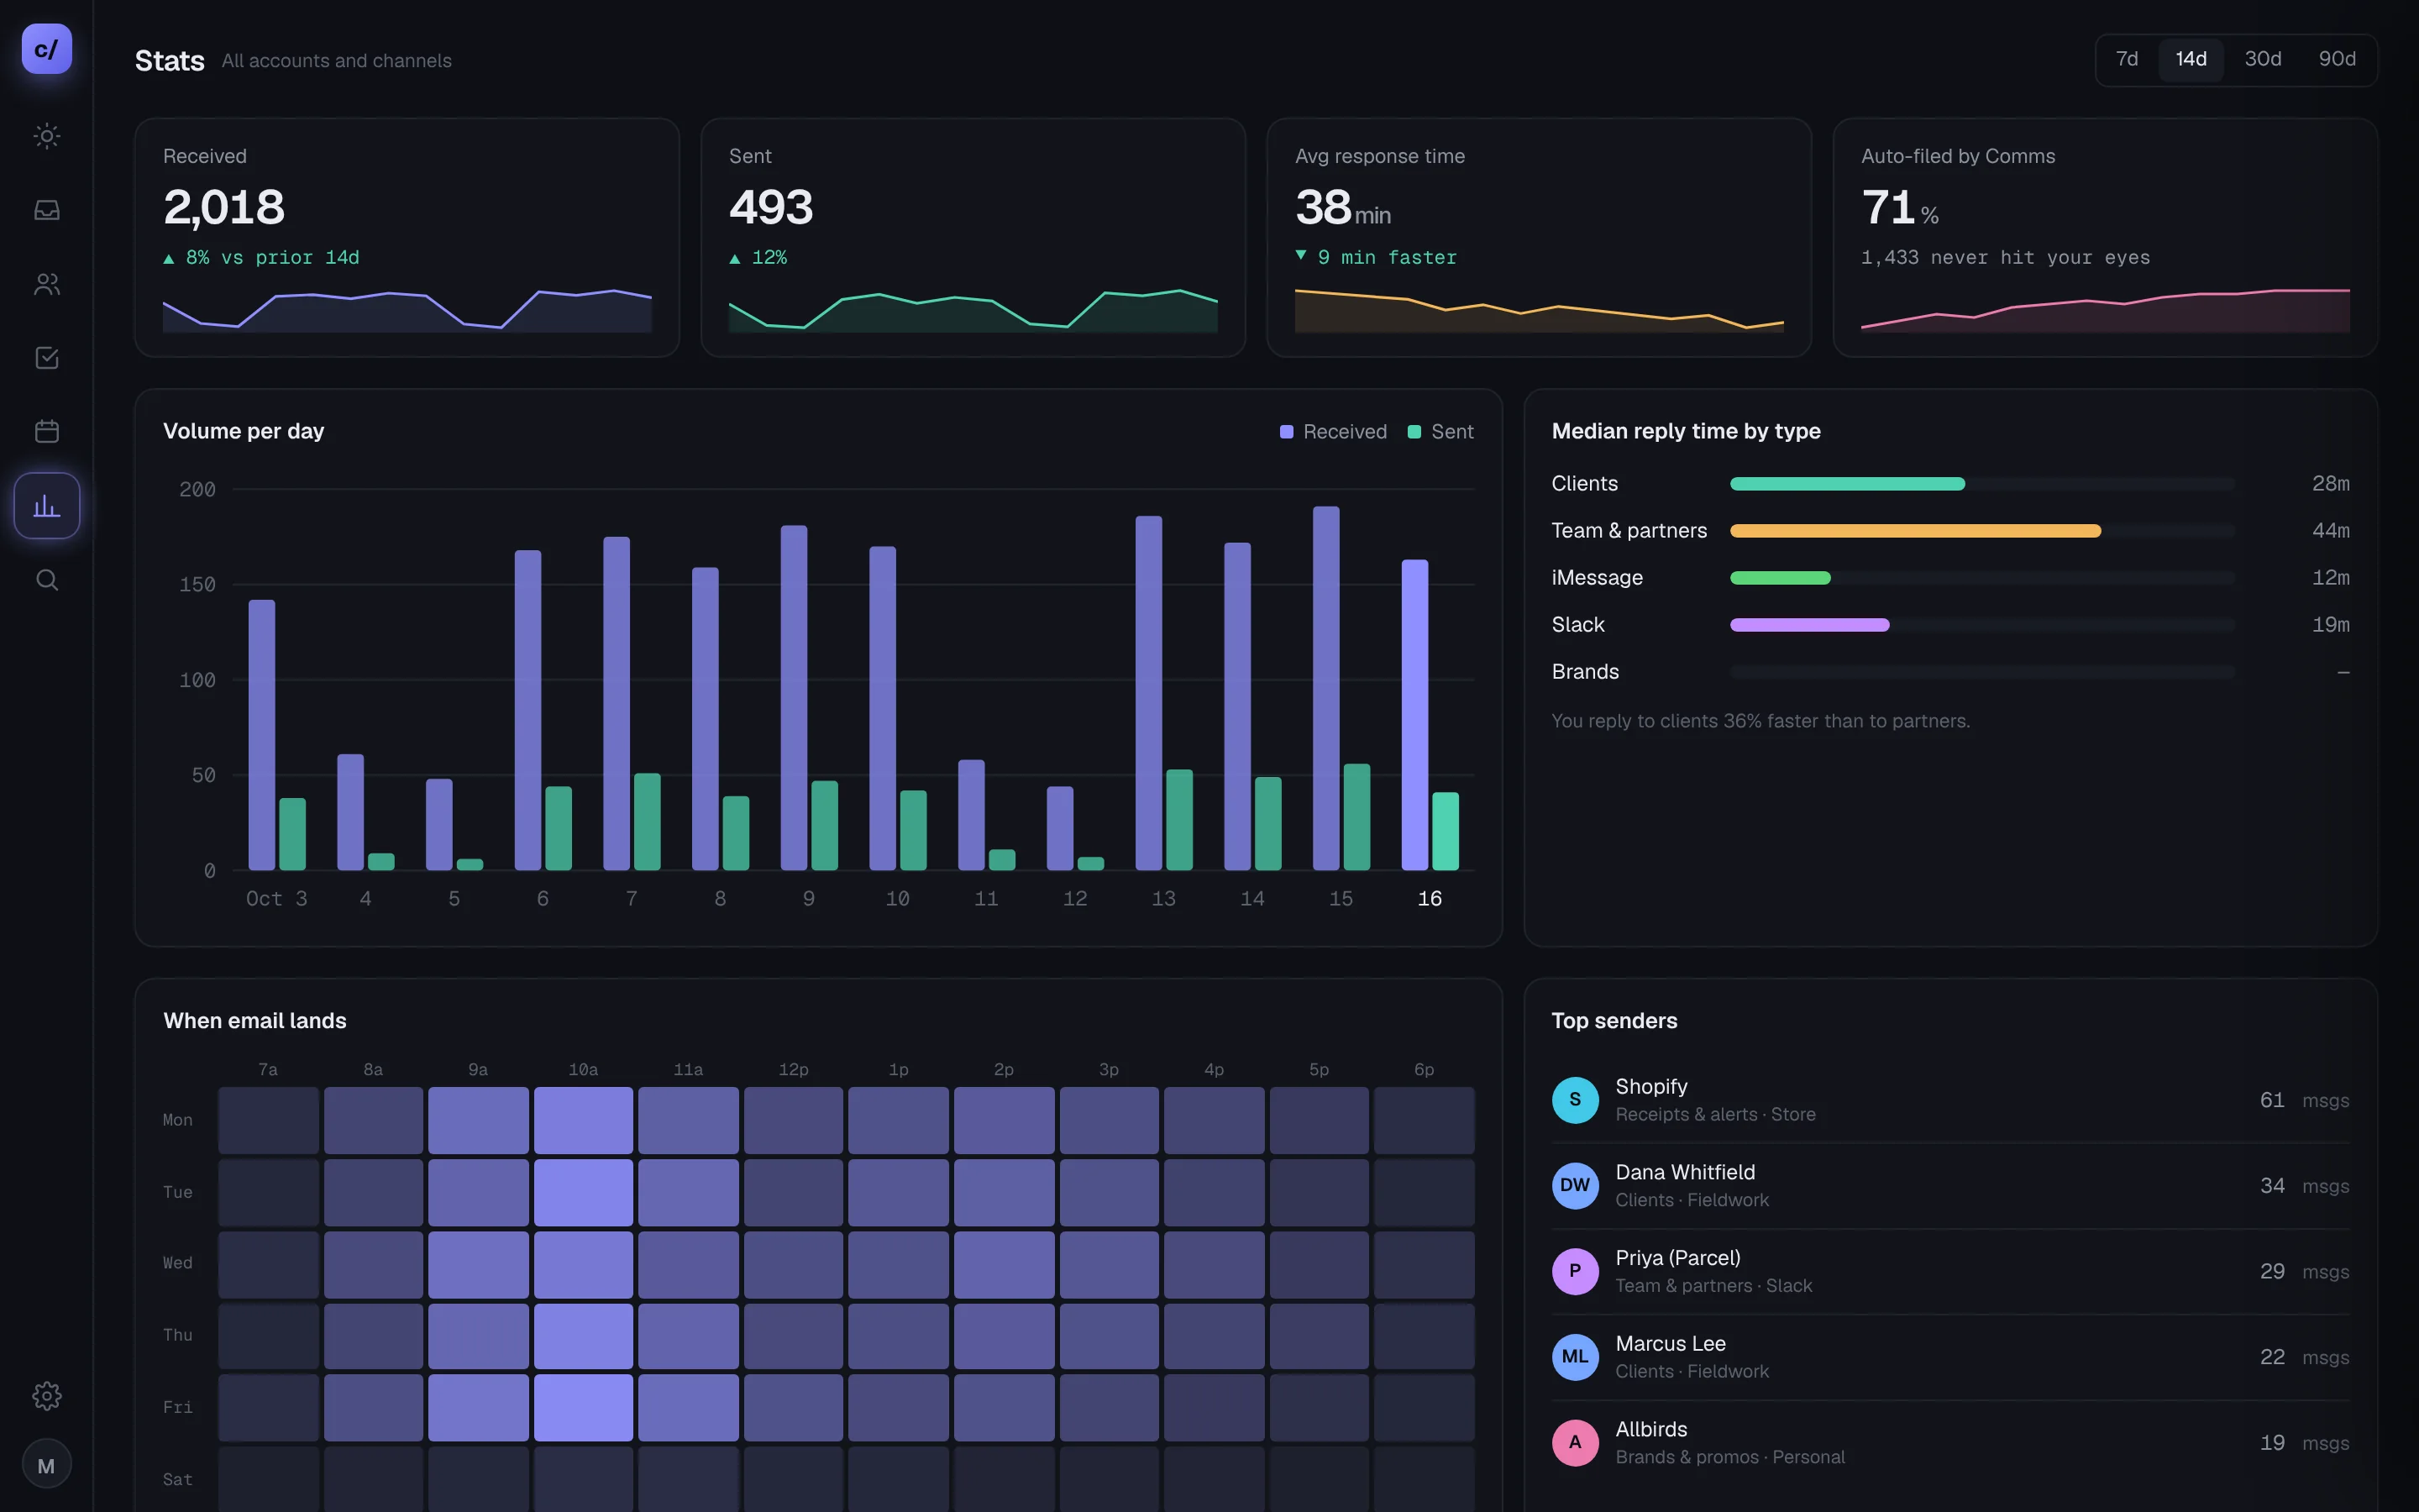Click the Shopify S avatar

[1576, 1100]
